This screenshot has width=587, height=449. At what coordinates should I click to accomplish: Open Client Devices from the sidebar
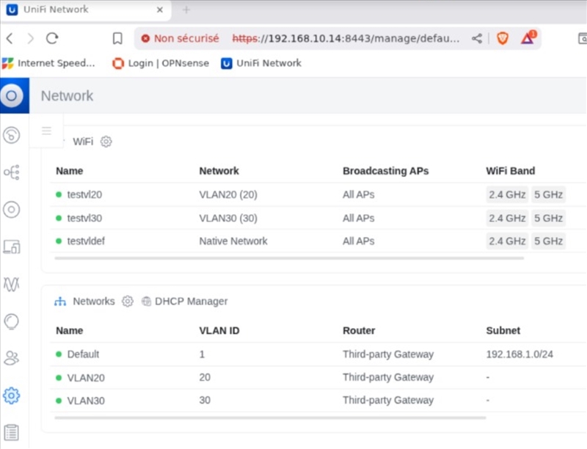tap(11, 247)
